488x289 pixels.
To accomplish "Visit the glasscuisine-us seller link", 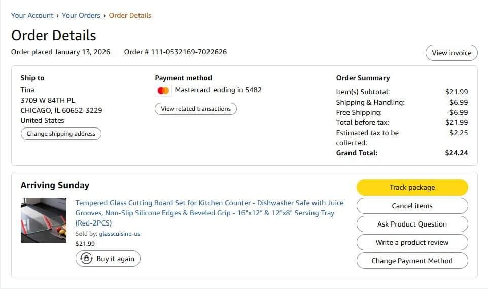I will coord(119,234).
